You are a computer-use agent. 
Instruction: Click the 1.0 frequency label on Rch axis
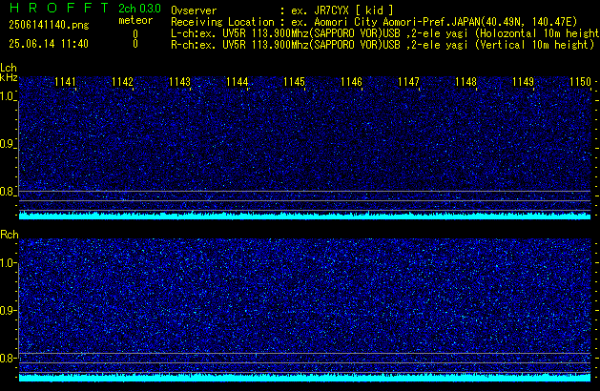[x=8, y=263]
